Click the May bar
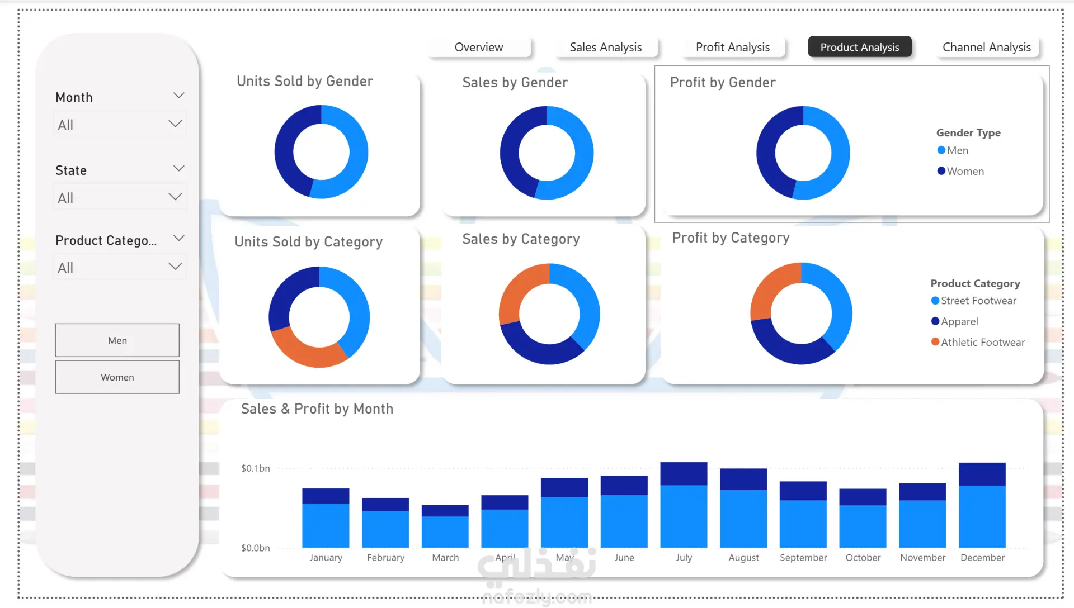 pyautogui.click(x=564, y=513)
